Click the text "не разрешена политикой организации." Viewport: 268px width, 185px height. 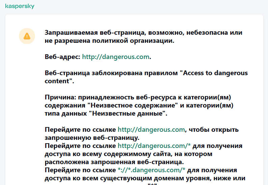click(109, 41)
